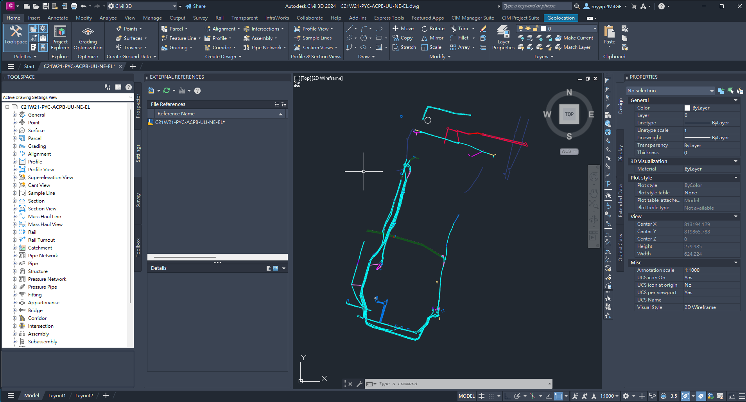The height and width of the screenshot is (402, 746).
Task: Select the Mirror tool in Modify panel
Action: pos(432,38)
